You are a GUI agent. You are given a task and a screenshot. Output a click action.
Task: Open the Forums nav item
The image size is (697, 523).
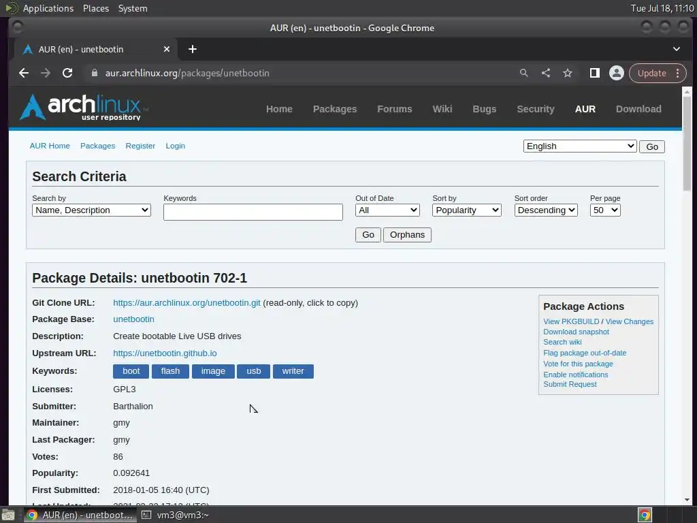click(x=395, y=109)
